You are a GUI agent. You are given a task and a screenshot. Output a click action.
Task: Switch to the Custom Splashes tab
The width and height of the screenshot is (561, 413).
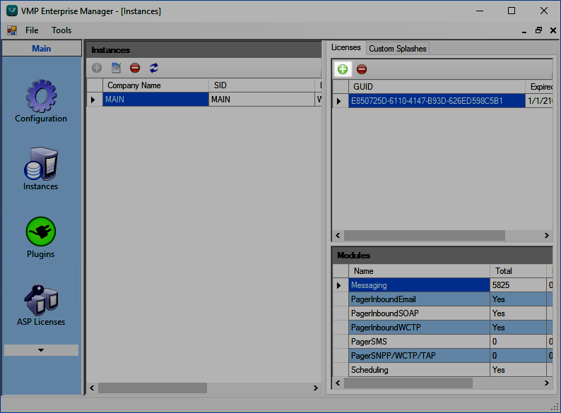(x=397, y=49)
